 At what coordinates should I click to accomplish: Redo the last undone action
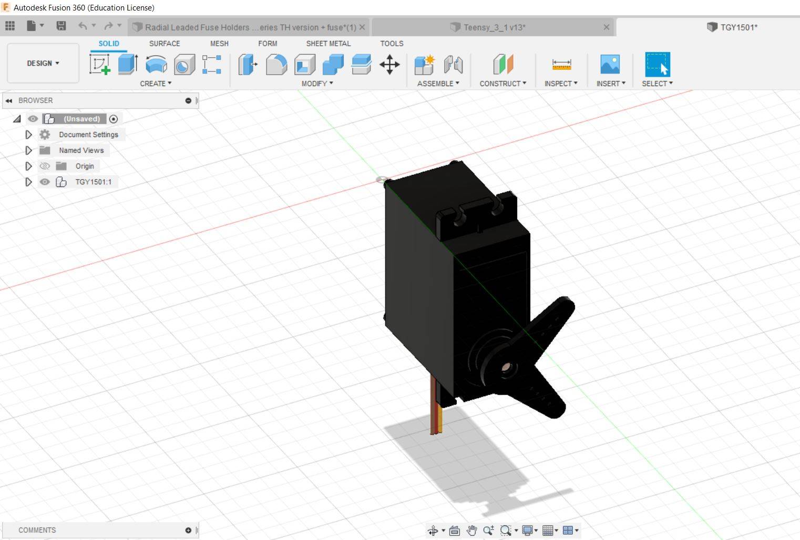pos(108,26)
